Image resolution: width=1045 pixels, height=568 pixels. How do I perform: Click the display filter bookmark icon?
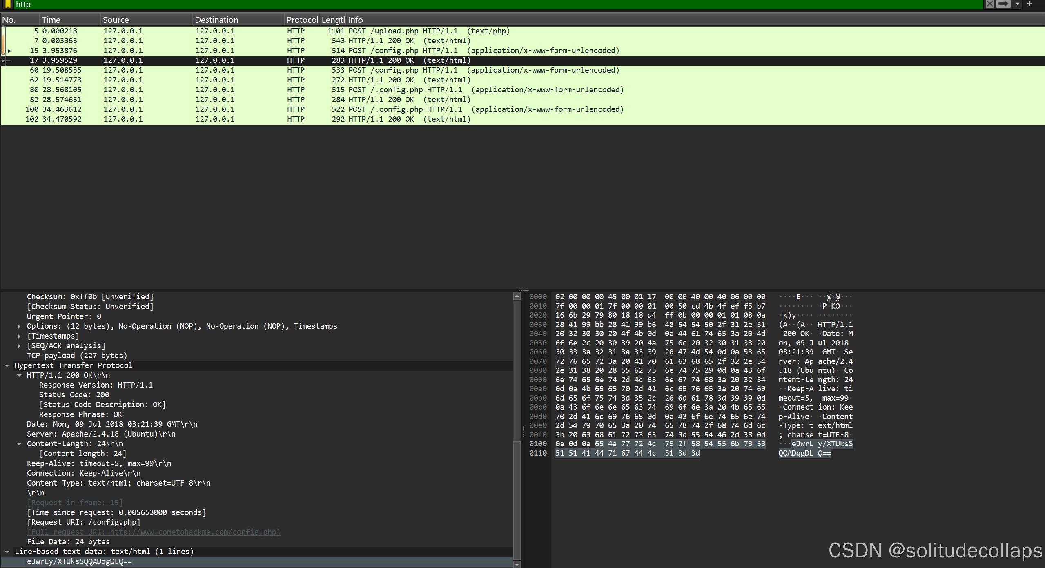pyautogui.click(x=7, y=4)
